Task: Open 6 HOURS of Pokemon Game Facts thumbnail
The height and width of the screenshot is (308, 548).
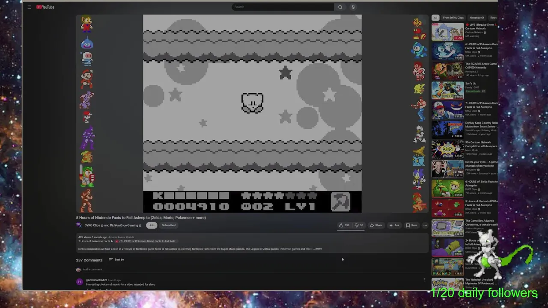Action: 447,51
